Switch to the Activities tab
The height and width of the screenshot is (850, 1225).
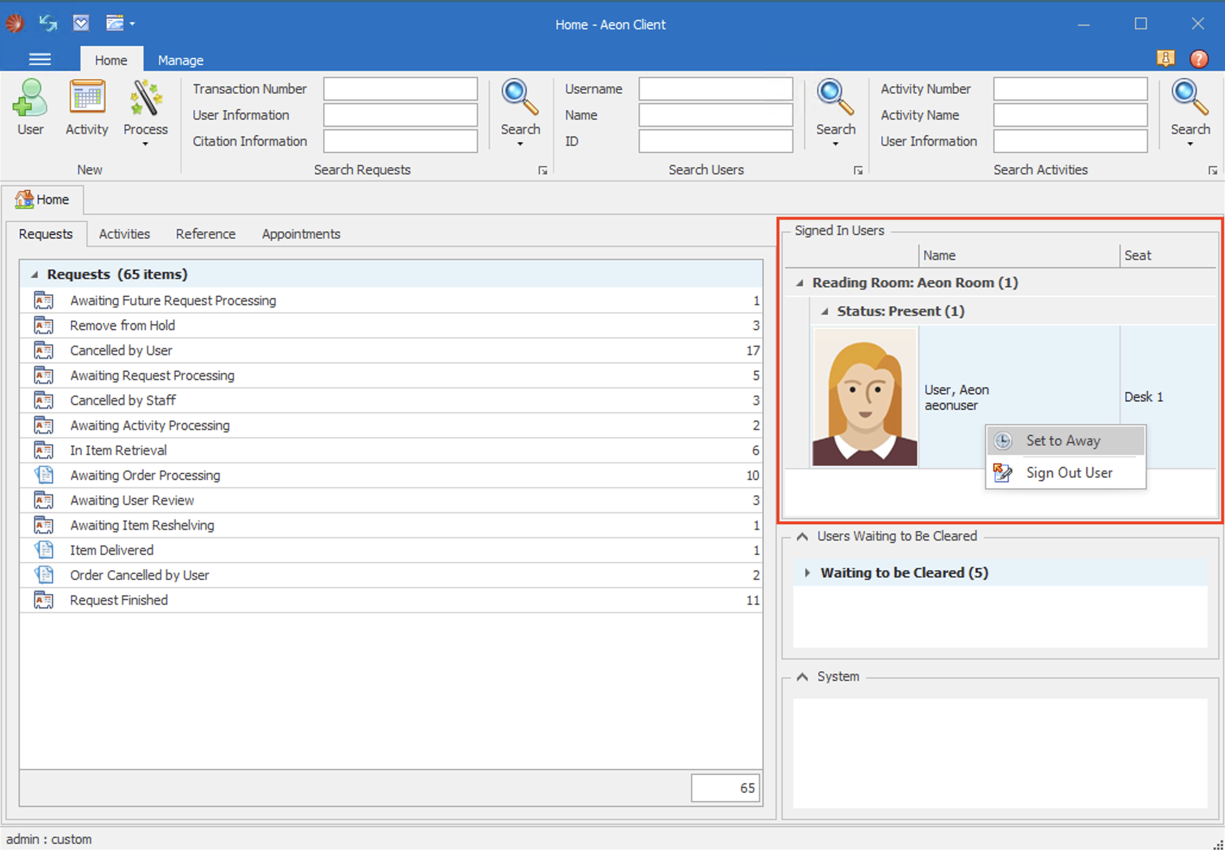tap(124, 234)
